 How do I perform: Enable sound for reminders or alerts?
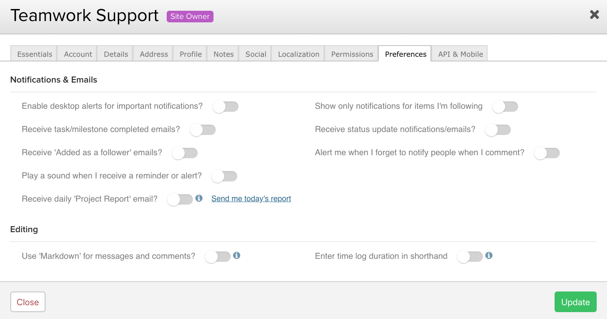point(224,176)
